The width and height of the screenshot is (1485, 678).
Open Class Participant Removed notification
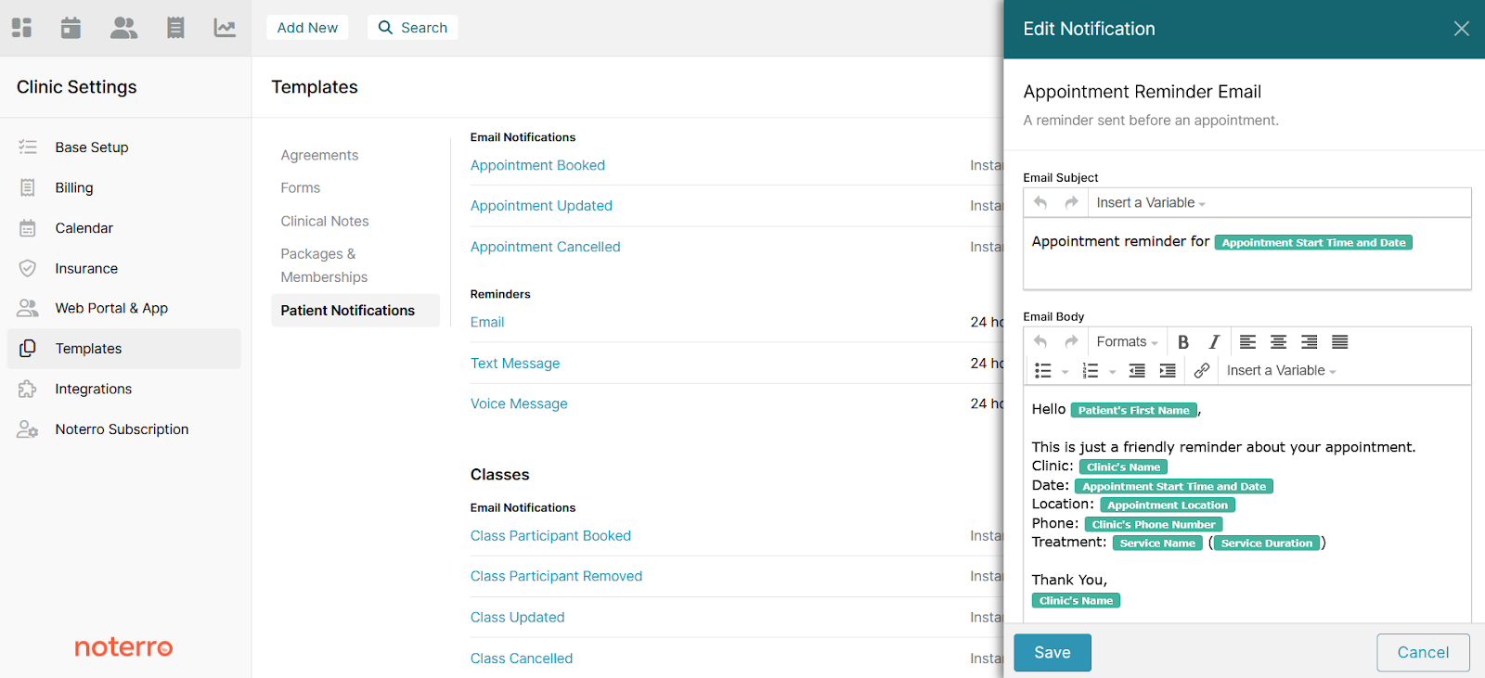(556, 576)
